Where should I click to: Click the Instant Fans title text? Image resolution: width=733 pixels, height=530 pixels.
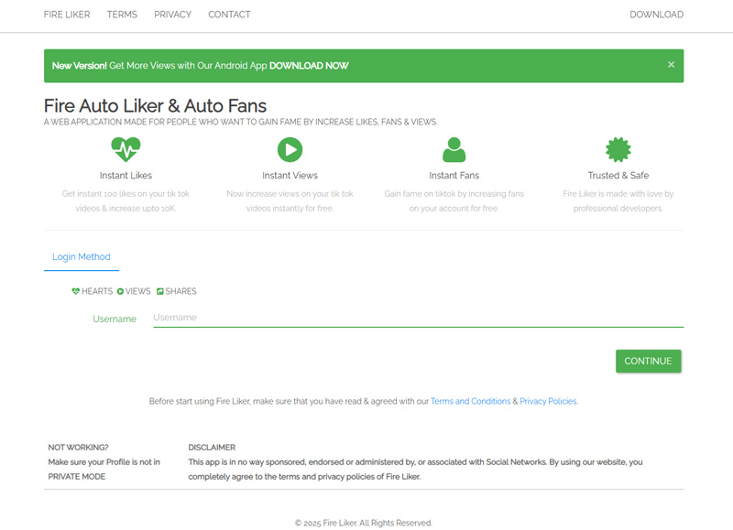[x=454, y=176]
